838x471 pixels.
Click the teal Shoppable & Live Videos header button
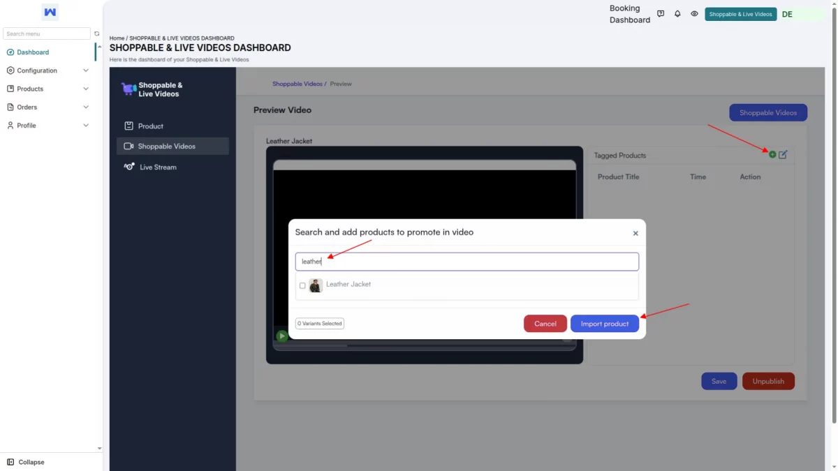tap(741, 14)
